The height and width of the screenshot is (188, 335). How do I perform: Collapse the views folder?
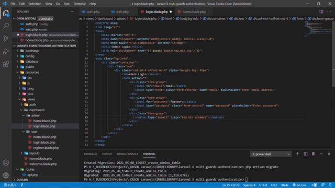click(46, 99)
